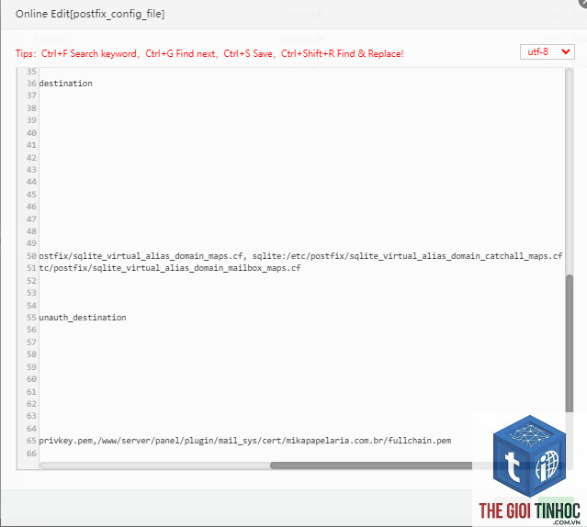Click line number 50 in the gutter
The image size is (587, 527).
[31, 256]
